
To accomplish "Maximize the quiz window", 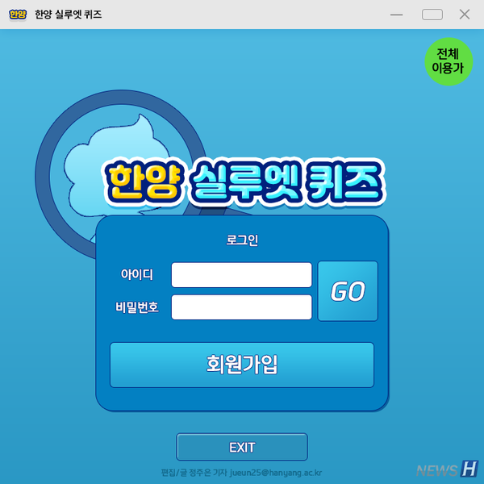I will coord(432,15).
